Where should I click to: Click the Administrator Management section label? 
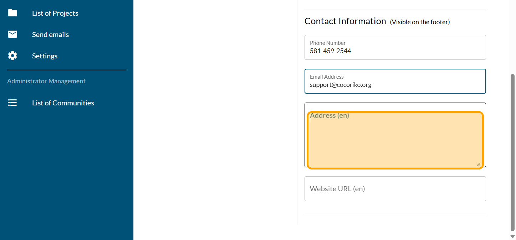(46, 81)
